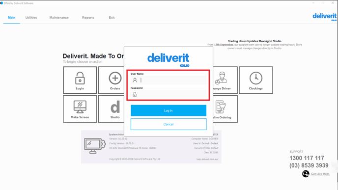
Task: Open the Clockings clock tile
Action: coord(256,80)
